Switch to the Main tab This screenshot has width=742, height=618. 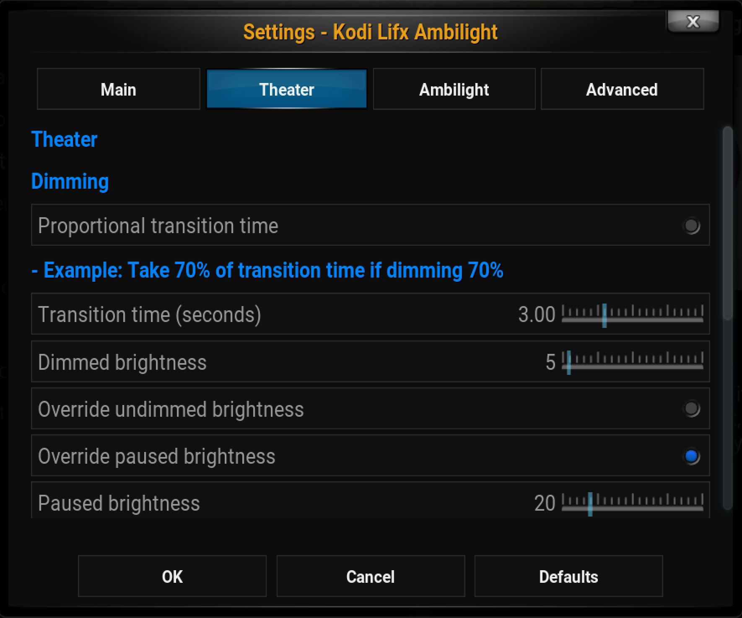click(x=118, y=89)
